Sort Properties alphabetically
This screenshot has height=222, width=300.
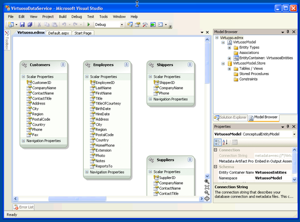(x=225, y=142)
